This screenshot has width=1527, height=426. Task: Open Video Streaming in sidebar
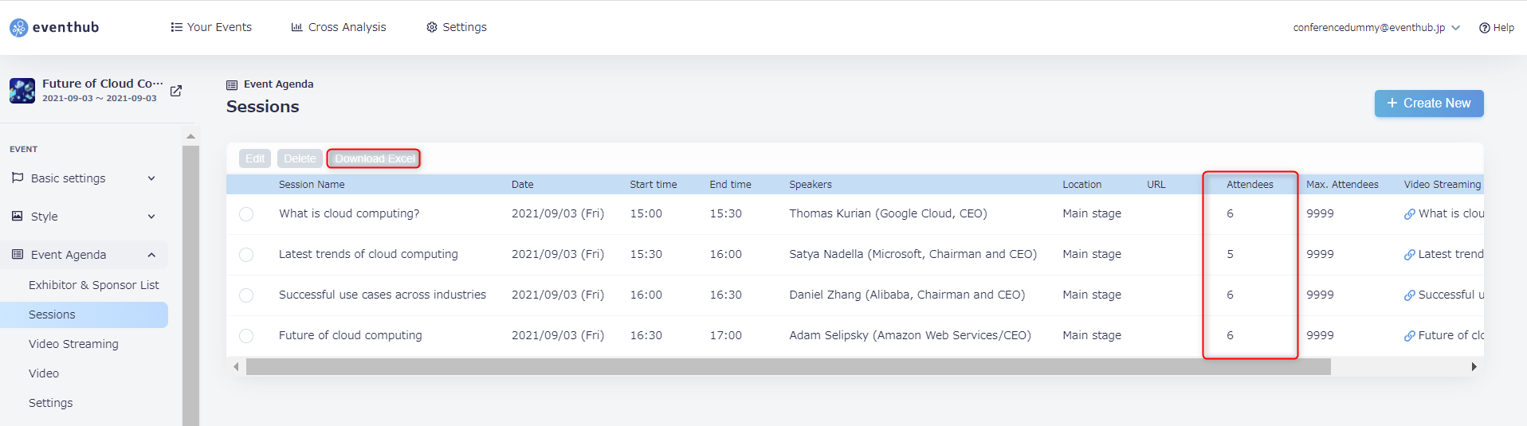click(73, 344)
